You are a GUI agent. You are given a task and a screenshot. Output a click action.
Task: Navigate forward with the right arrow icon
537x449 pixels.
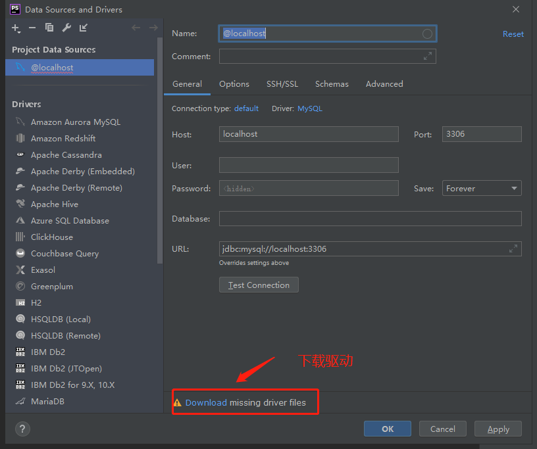coord(153,28)
